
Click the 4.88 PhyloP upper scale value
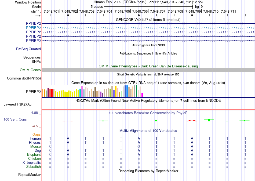pos(34,113)
